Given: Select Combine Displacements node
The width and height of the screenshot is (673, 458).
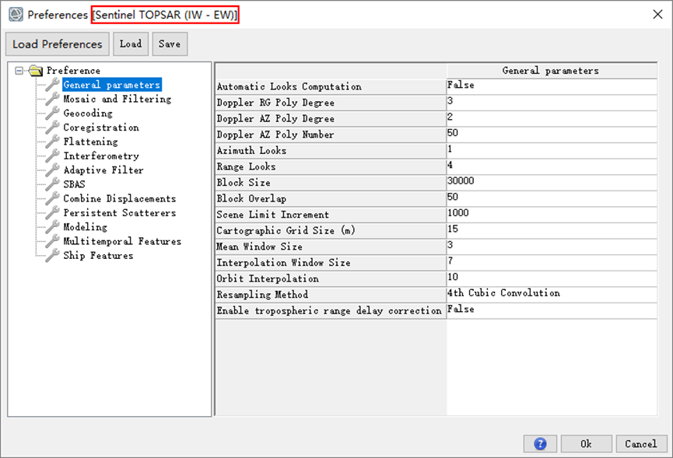Looking at the screenshot, I should tap(120, 198).
